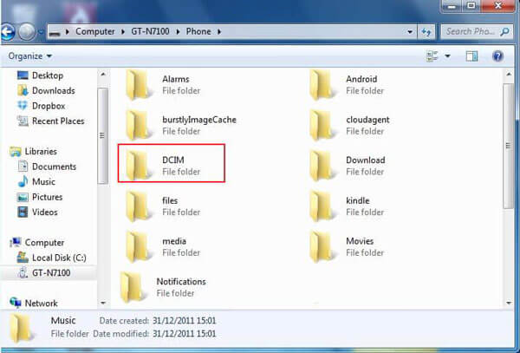520x353 pixels.
Task: Click the Back navigation arrow
Action: [x=7, y=32]
